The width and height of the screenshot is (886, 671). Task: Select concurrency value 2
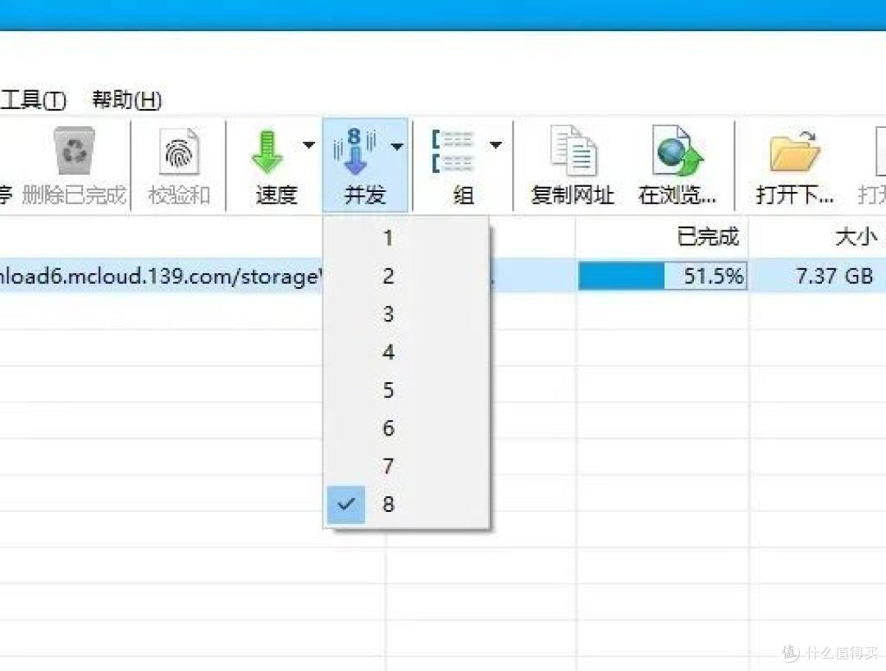pos(406,276)
